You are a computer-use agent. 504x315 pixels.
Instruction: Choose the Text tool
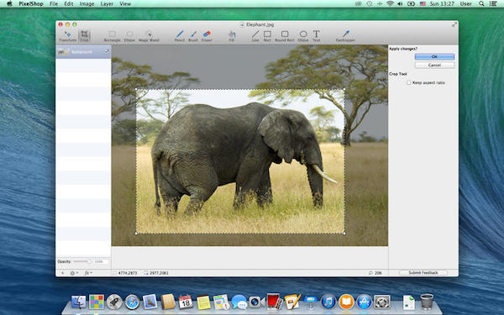coord(317,36)
